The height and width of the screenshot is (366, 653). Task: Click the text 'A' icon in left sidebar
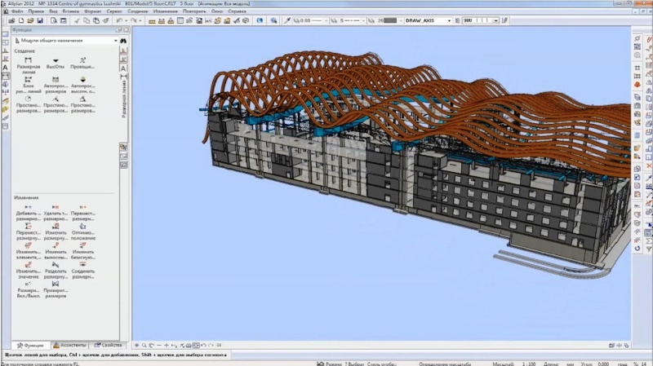coord(6,68)
